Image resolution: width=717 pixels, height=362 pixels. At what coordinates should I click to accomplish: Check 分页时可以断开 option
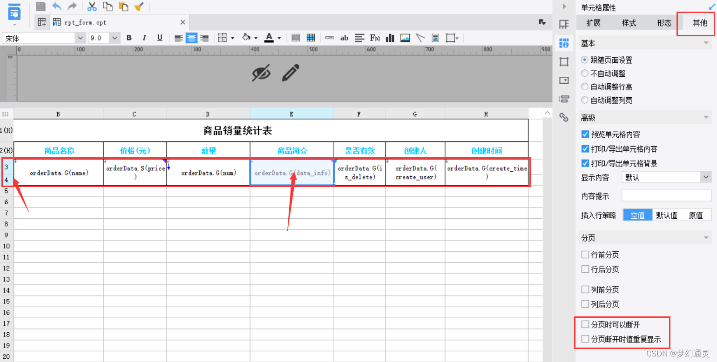pyautogui.click(x=585, y=324)
